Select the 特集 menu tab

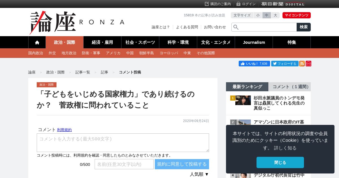click(x=292, y=42)
